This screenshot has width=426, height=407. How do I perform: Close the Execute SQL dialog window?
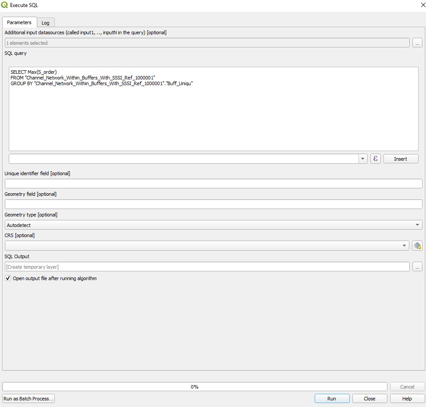coord(423,5)
